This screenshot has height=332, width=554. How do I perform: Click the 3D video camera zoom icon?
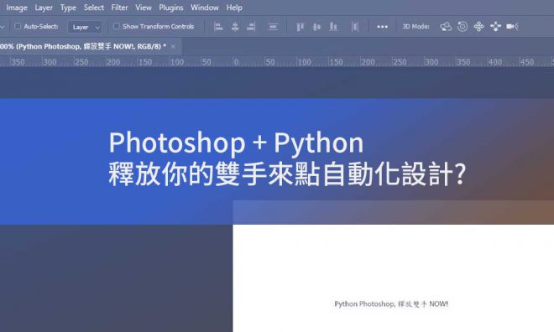point(512,27)
